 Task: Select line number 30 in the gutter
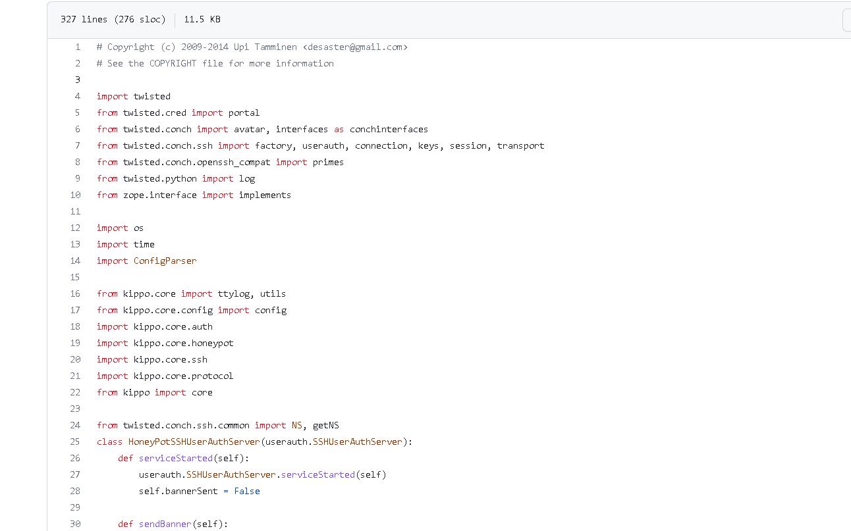[x=75, y=524]
